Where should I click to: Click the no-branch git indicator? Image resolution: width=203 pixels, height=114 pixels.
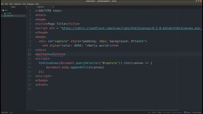(167, 112)
